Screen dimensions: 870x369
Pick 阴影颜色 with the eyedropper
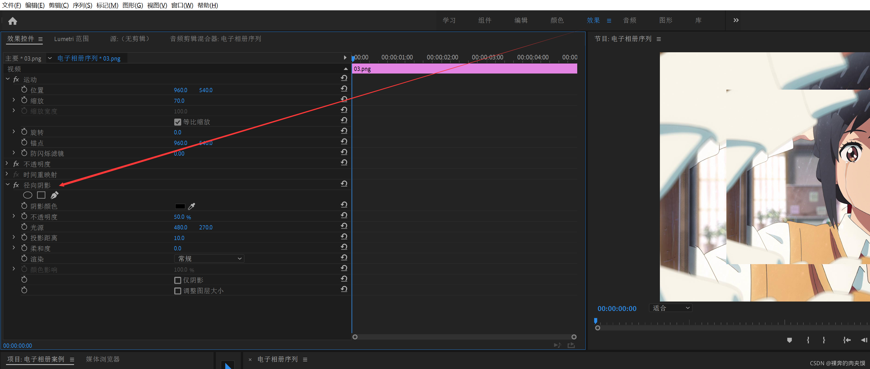pos(191,206)
